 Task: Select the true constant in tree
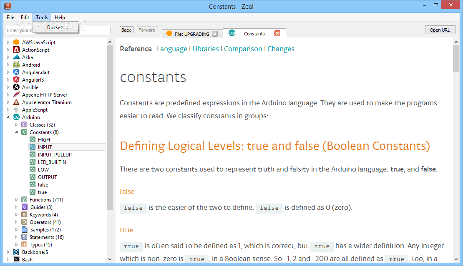point(42,192)
